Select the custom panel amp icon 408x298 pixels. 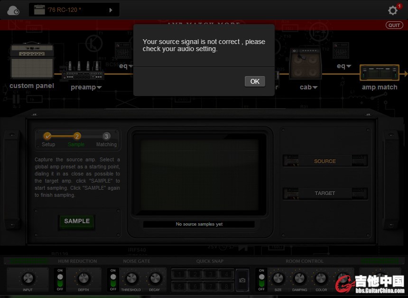pyautogui.click(x=32, y=61)
